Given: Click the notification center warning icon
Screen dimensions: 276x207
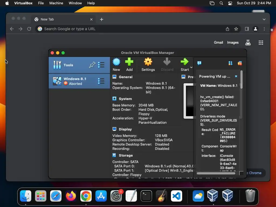Looking at the screenshot, I should (x=199, y=63).
